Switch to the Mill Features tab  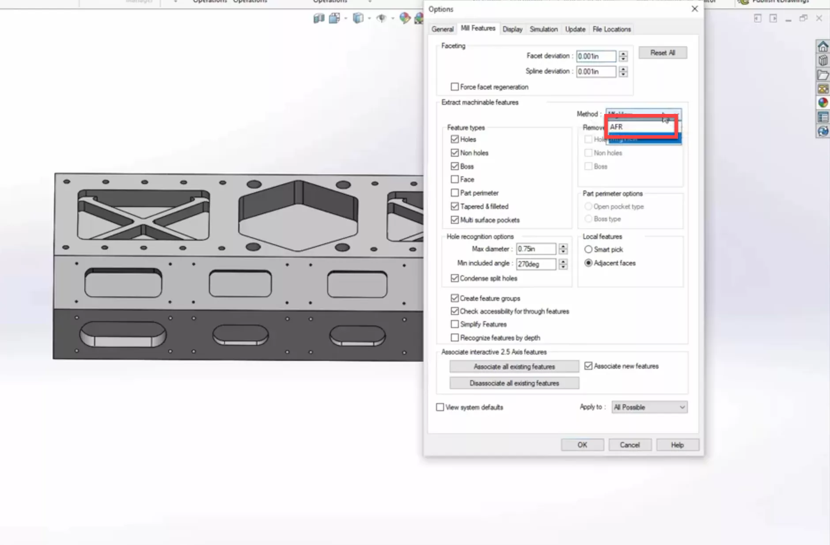(x=478, y=28)
